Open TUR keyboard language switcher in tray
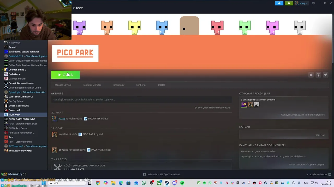Viewport: 334px width, 187px height. (x=306, y=183)
